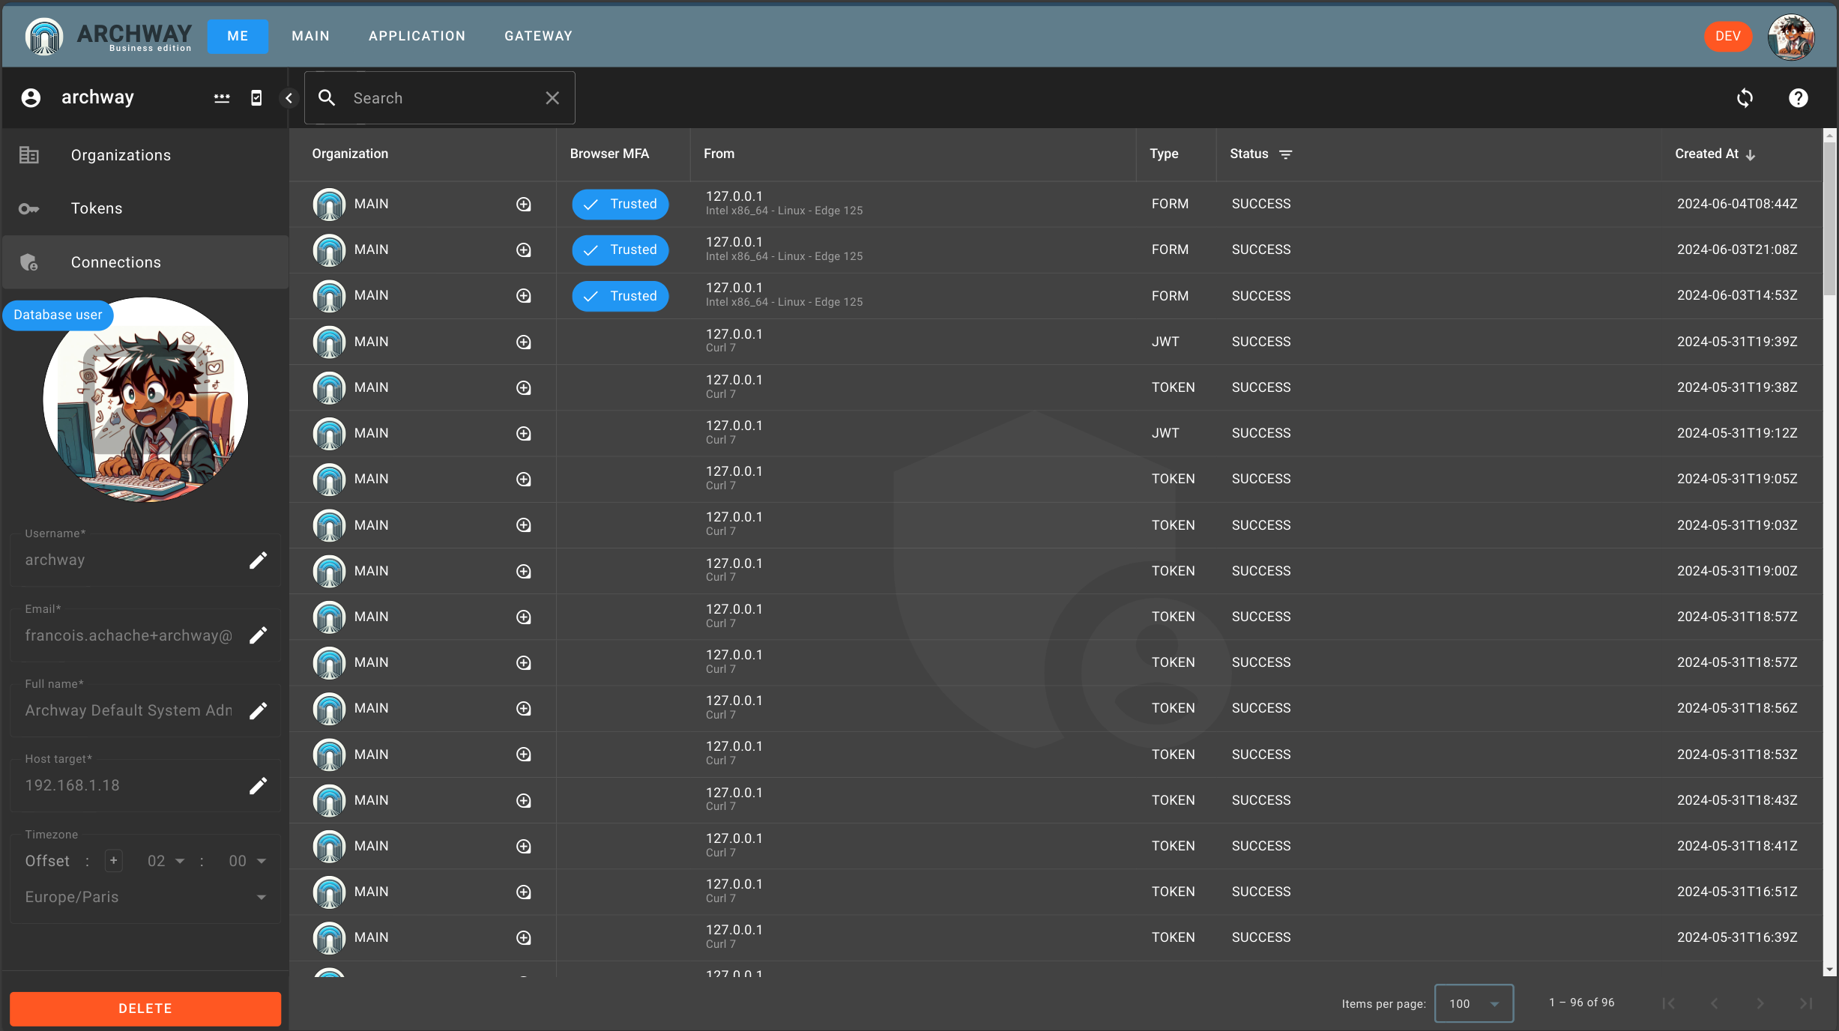Click the DEV environment badge
This screenshot has width=1839, height=1031.
pyautogui.click(x=1727, y=36)
